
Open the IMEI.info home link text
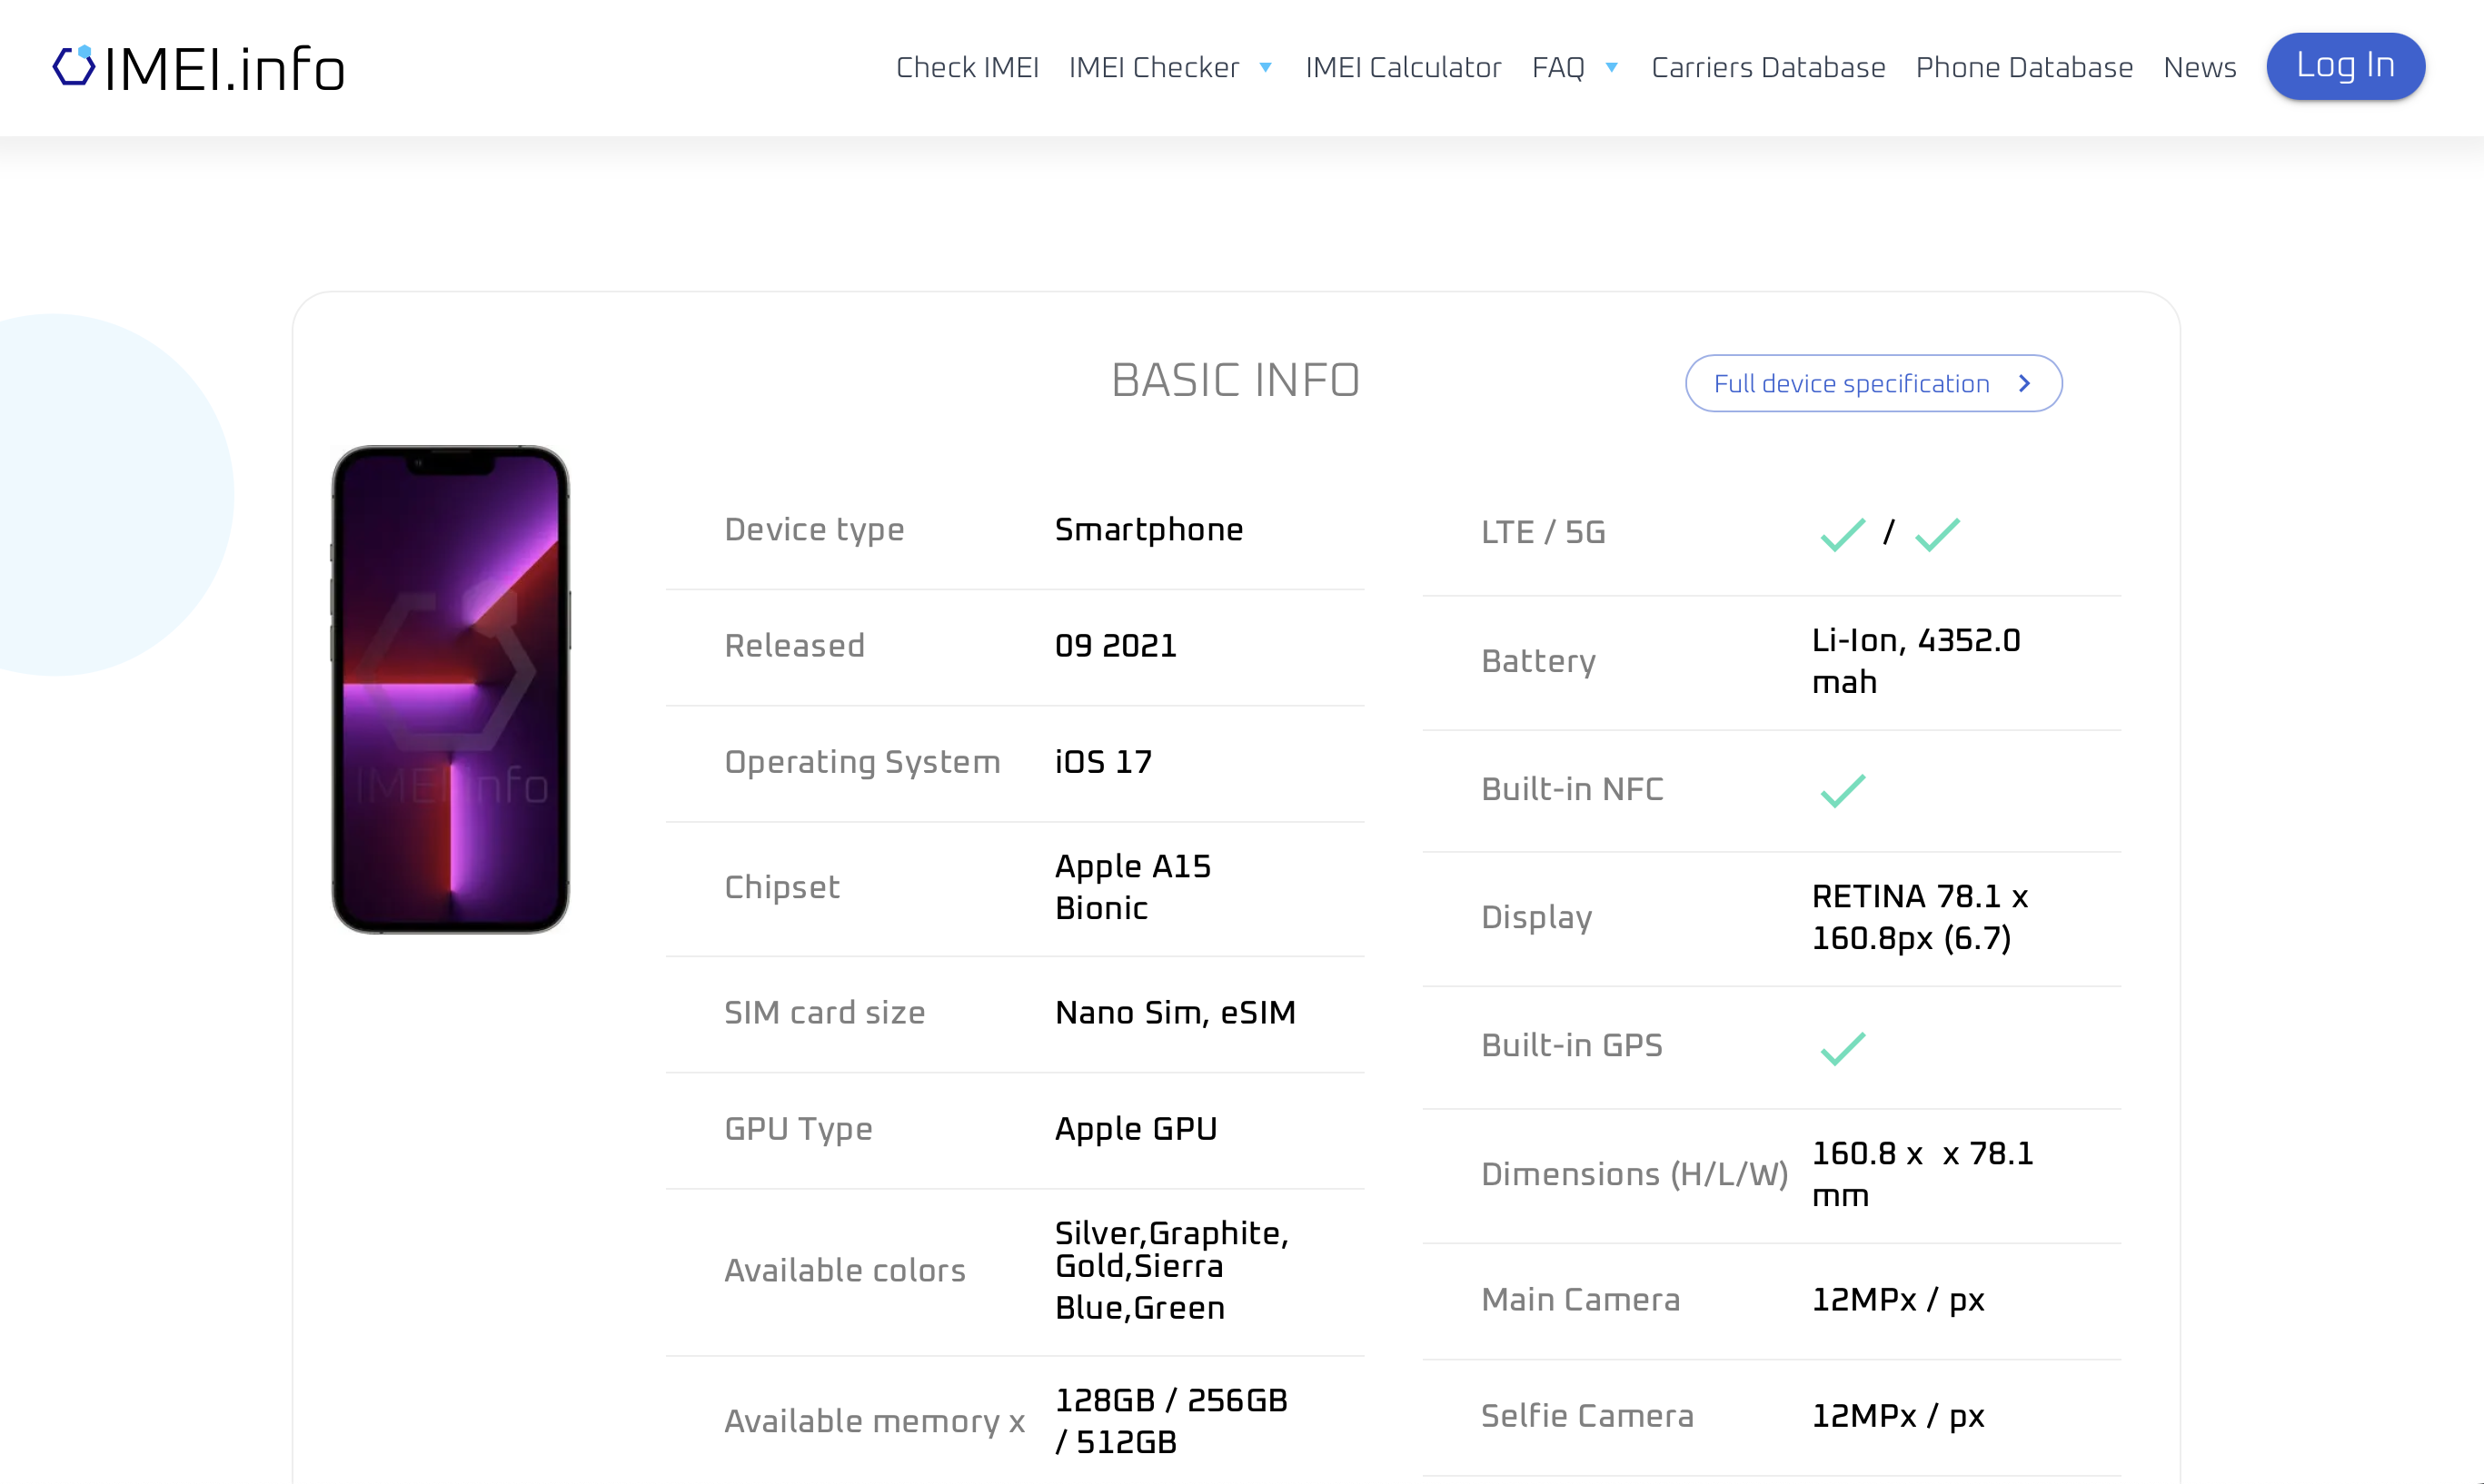225,70
